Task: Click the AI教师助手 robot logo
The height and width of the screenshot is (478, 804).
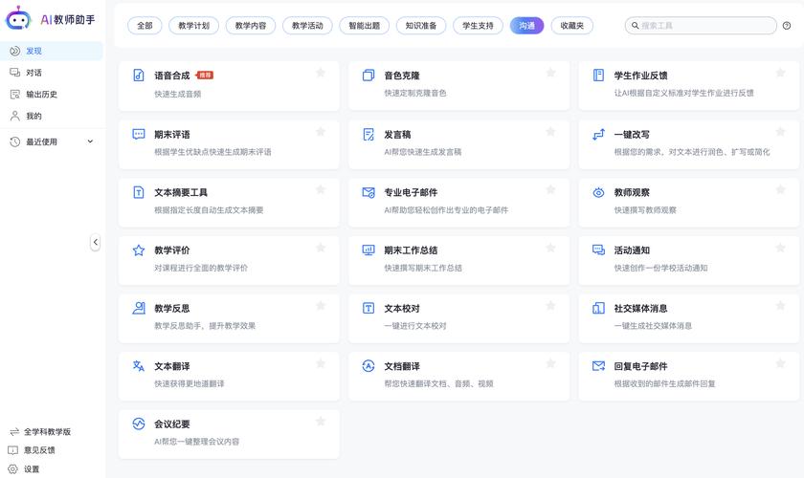Action: click(18, 18)
